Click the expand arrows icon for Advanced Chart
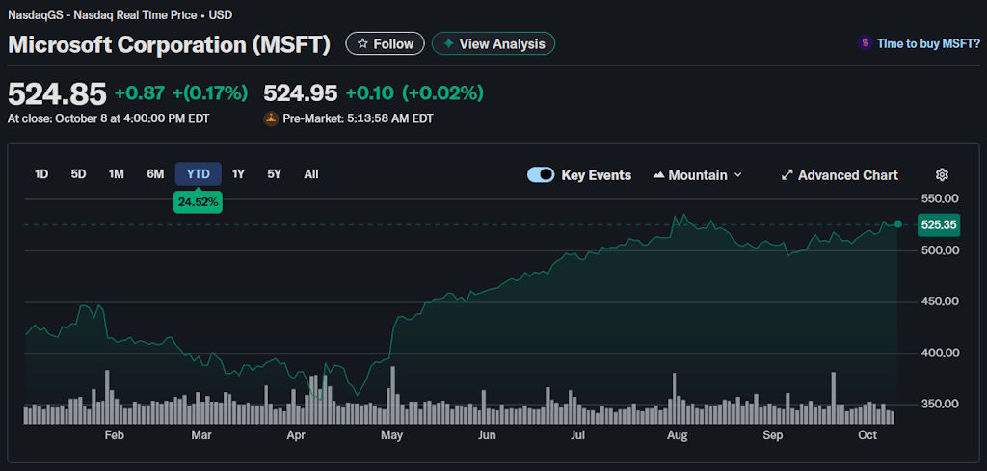Image resolution: width=987 pixels, height=471 pixels. (787, 175)
